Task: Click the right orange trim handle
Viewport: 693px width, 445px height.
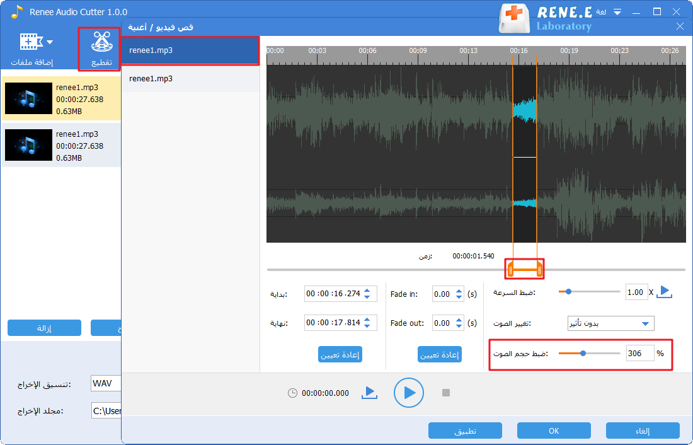Action: [x=539, y=269]
